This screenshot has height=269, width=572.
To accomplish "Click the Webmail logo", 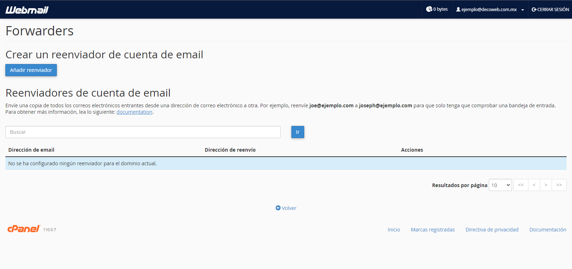I will coord(27,10).
